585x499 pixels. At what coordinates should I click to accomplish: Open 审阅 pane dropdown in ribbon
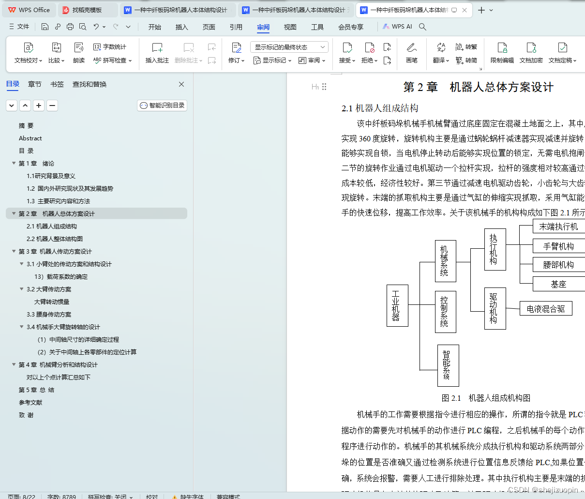click(312, 60)
